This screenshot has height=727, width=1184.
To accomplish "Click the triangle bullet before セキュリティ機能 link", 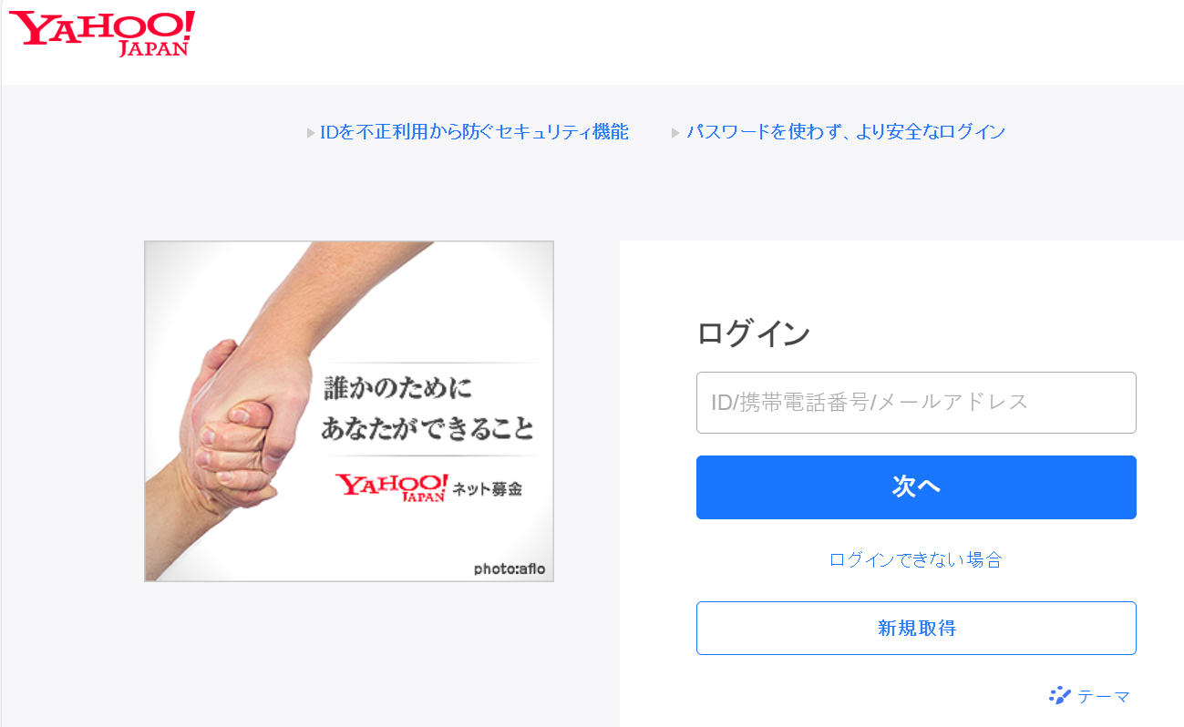I will [311, 133].
